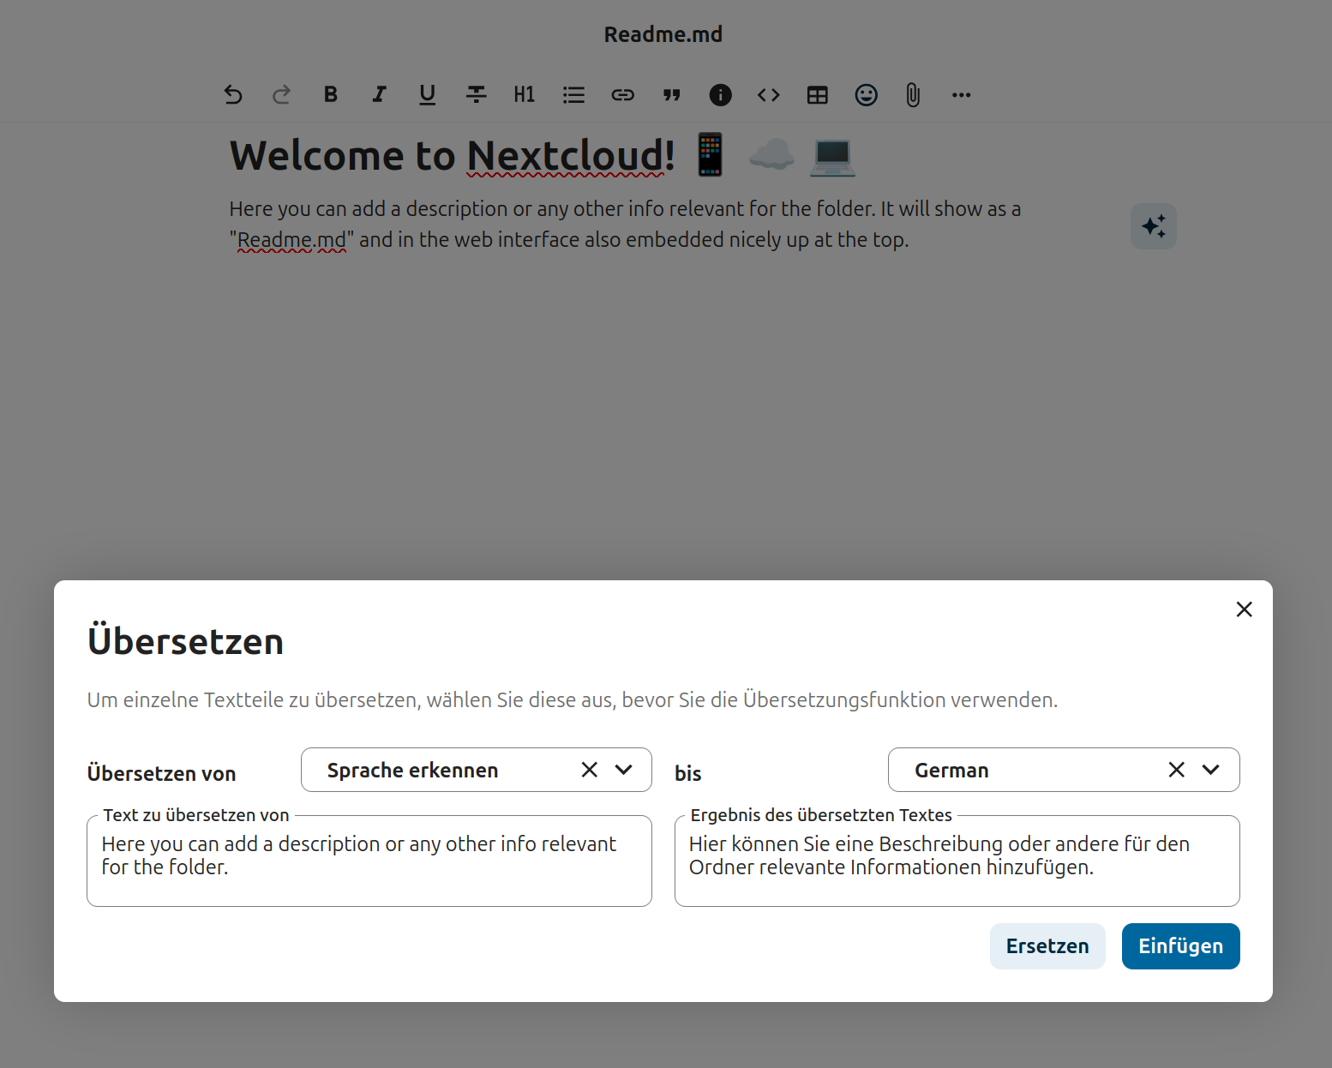The width and height of the screenshot is (1332, 1068).
Task: Click the Ergebnis des übersetzten Textes field
Action: coord(957,861)
